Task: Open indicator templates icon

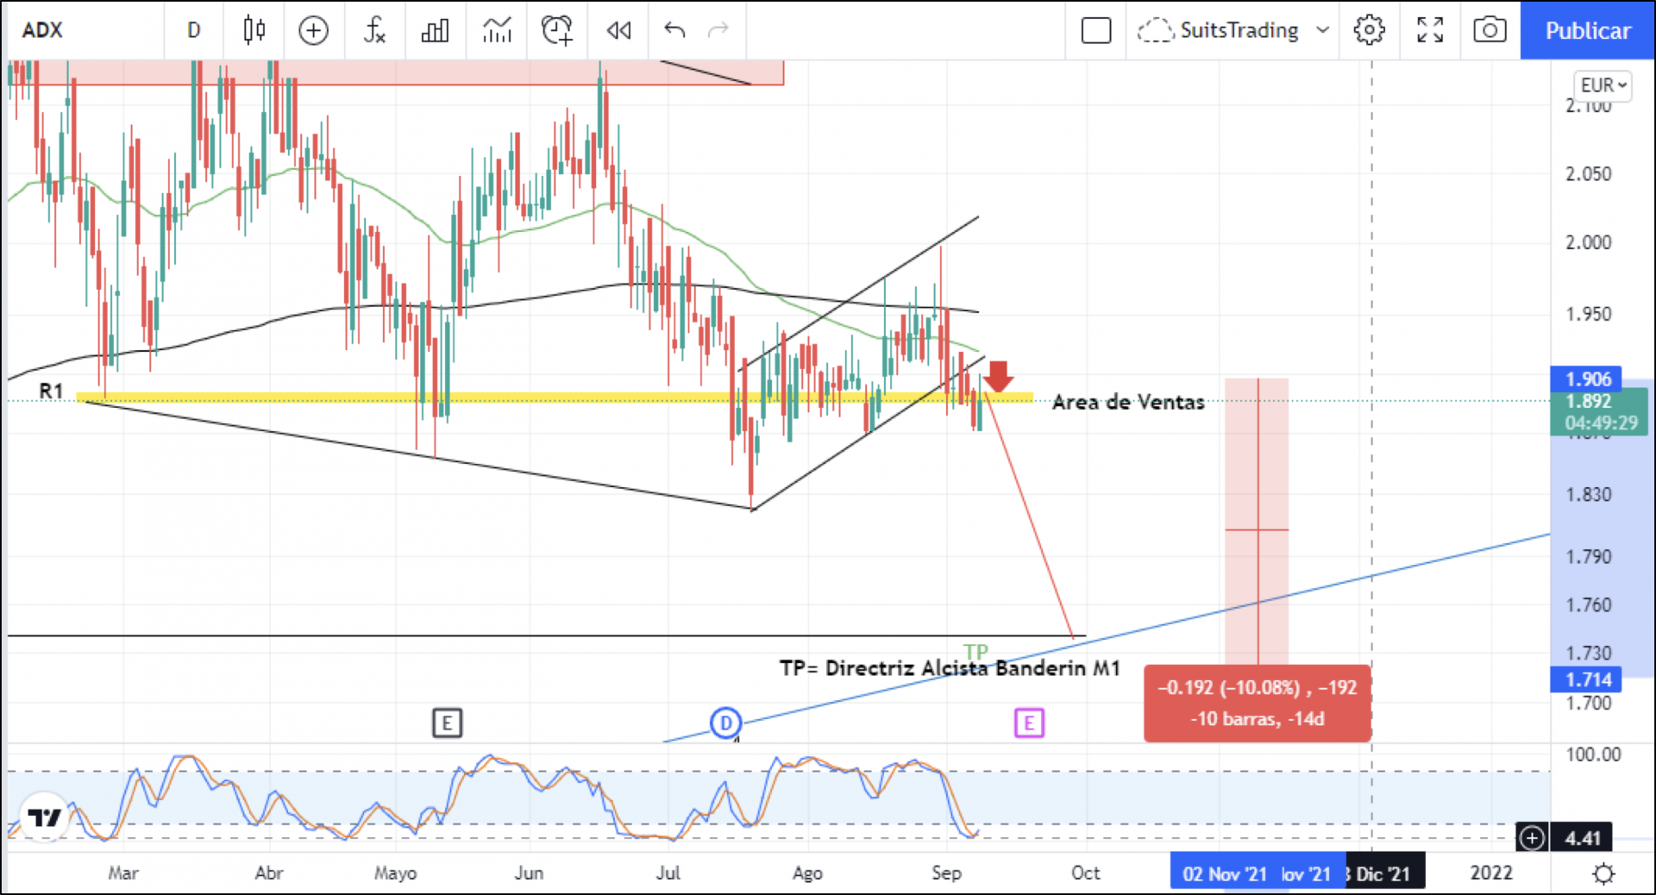Action: pyautogui.click(x=497, y=30)
